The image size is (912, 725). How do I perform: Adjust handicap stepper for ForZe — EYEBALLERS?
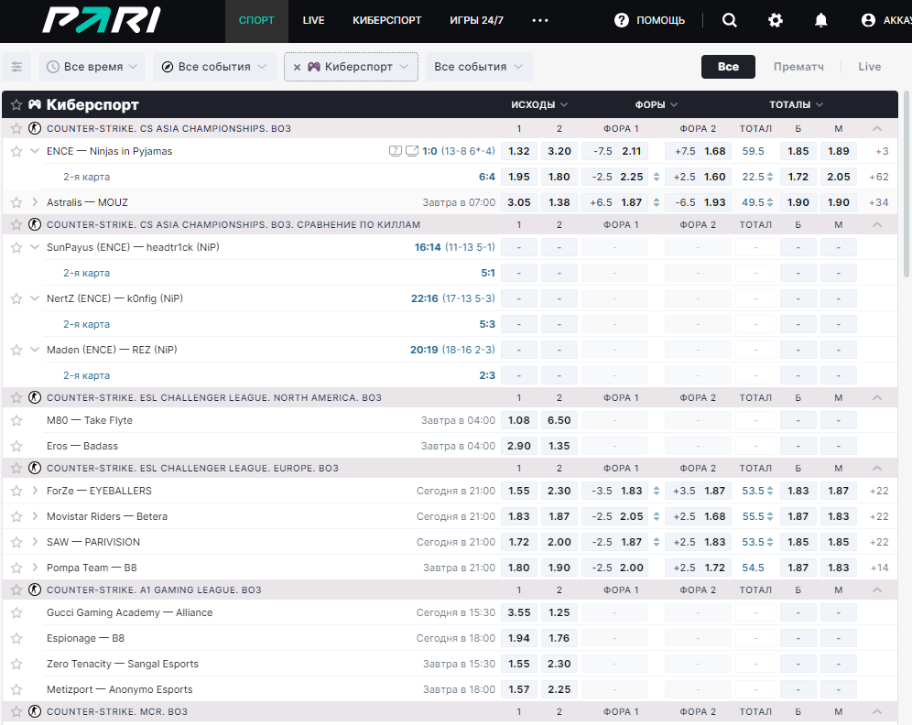tap(657, 491)
